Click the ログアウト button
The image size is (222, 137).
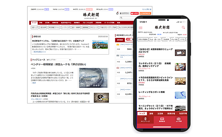pos(125,13)
